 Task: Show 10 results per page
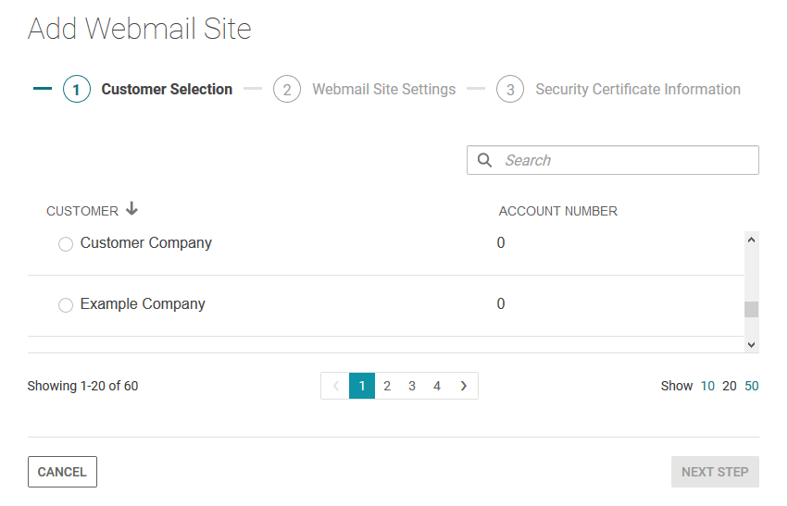click(707, 386)
